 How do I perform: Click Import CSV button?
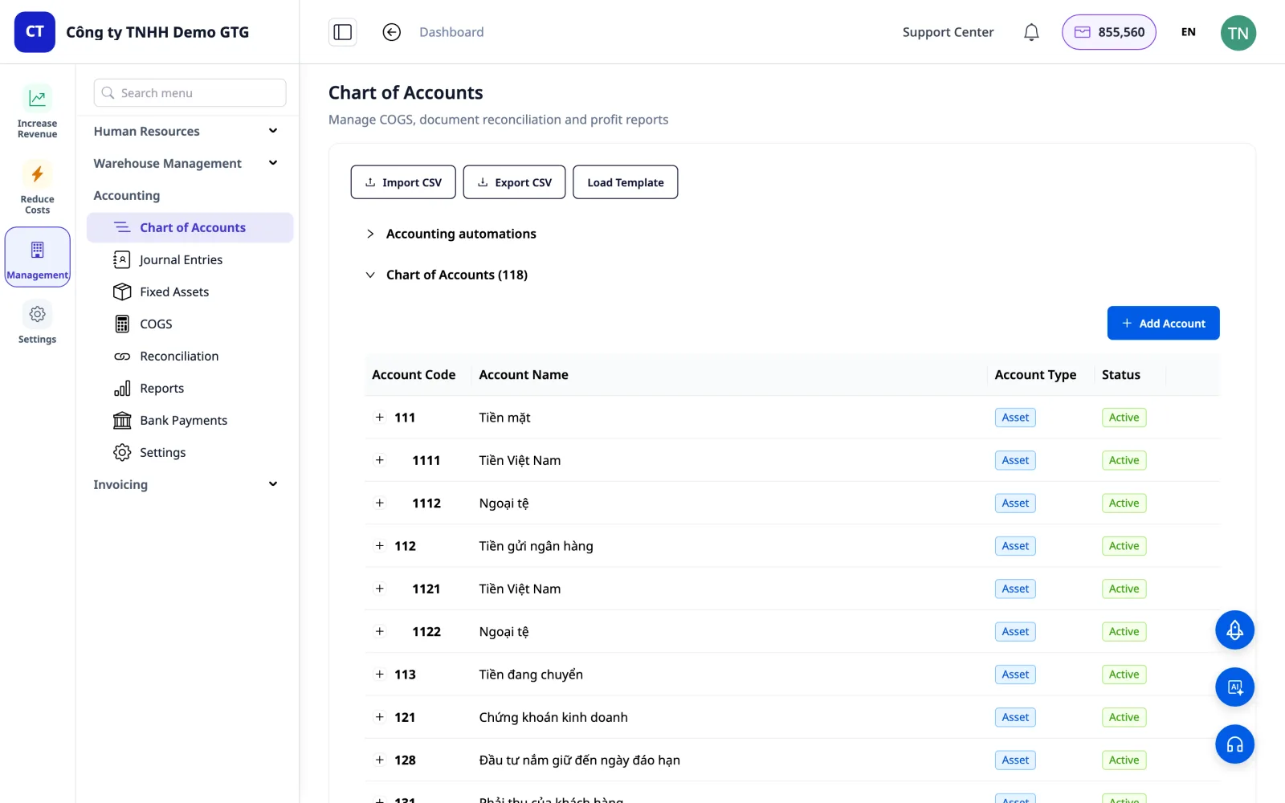[403, 182]
